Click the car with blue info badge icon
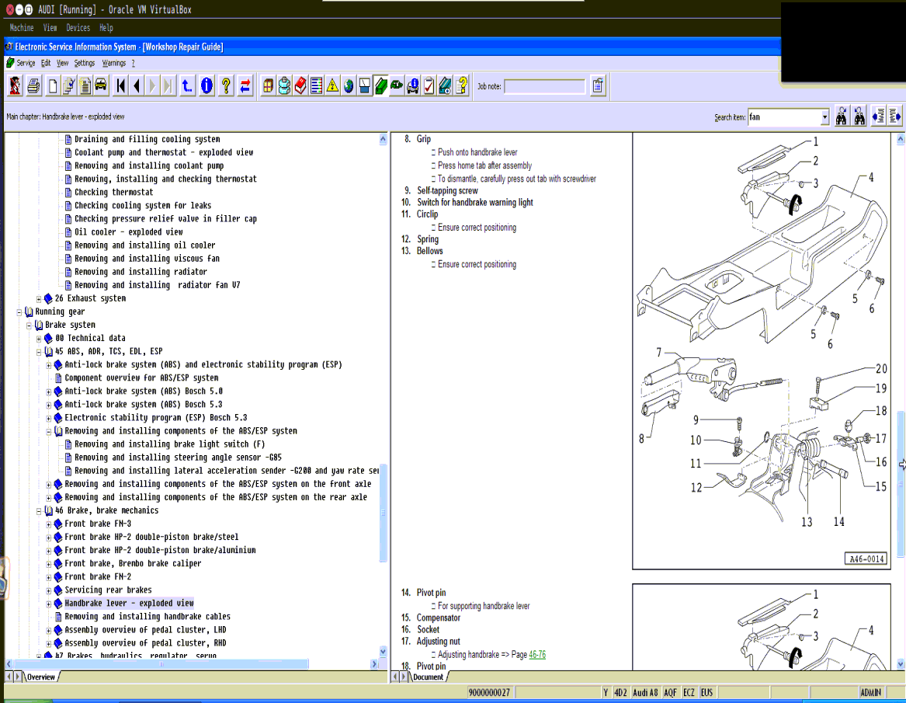 [412, 86]
